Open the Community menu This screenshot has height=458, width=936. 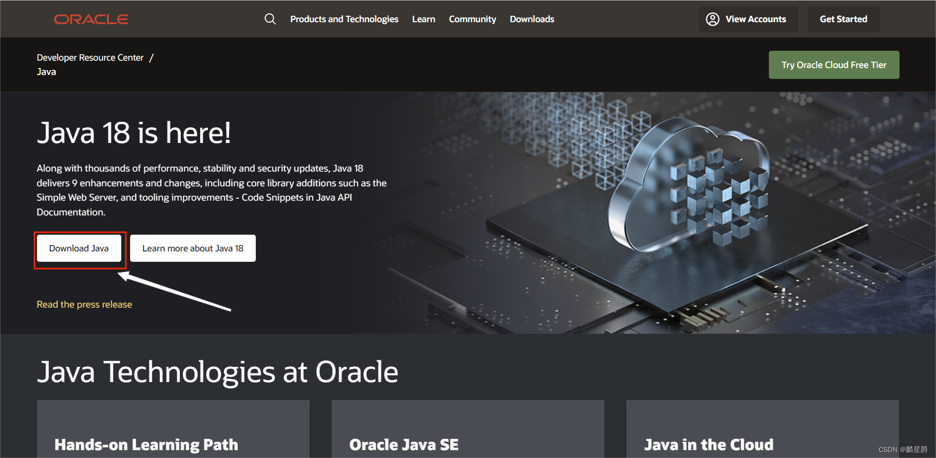click(x=472, y=19)
